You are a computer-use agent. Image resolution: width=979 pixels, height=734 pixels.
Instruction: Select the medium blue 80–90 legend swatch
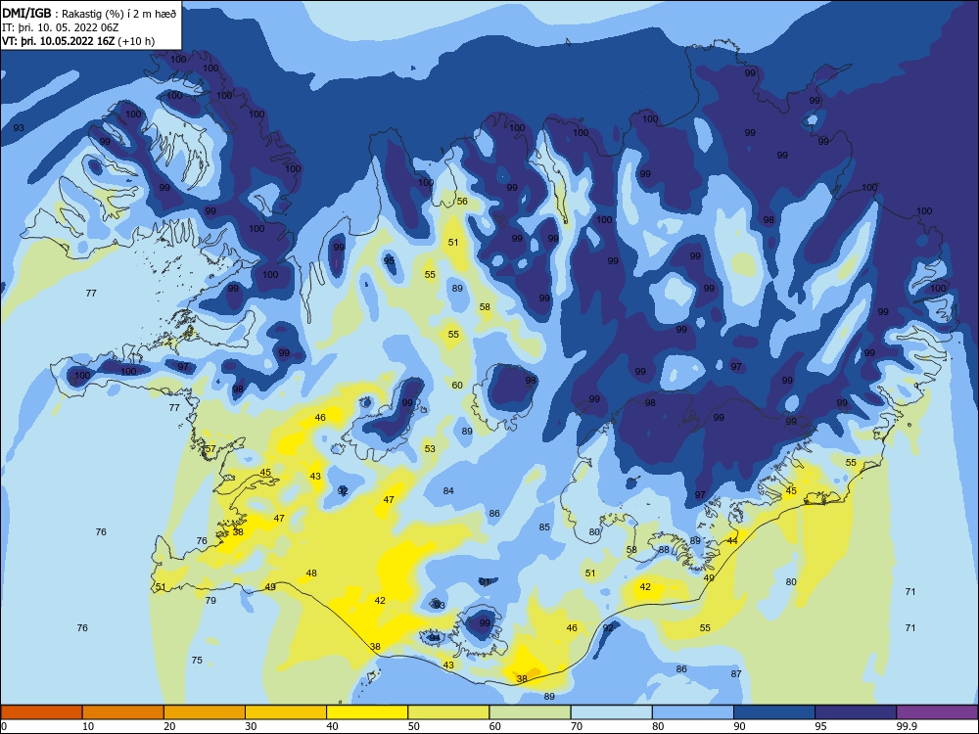point(693,712)
